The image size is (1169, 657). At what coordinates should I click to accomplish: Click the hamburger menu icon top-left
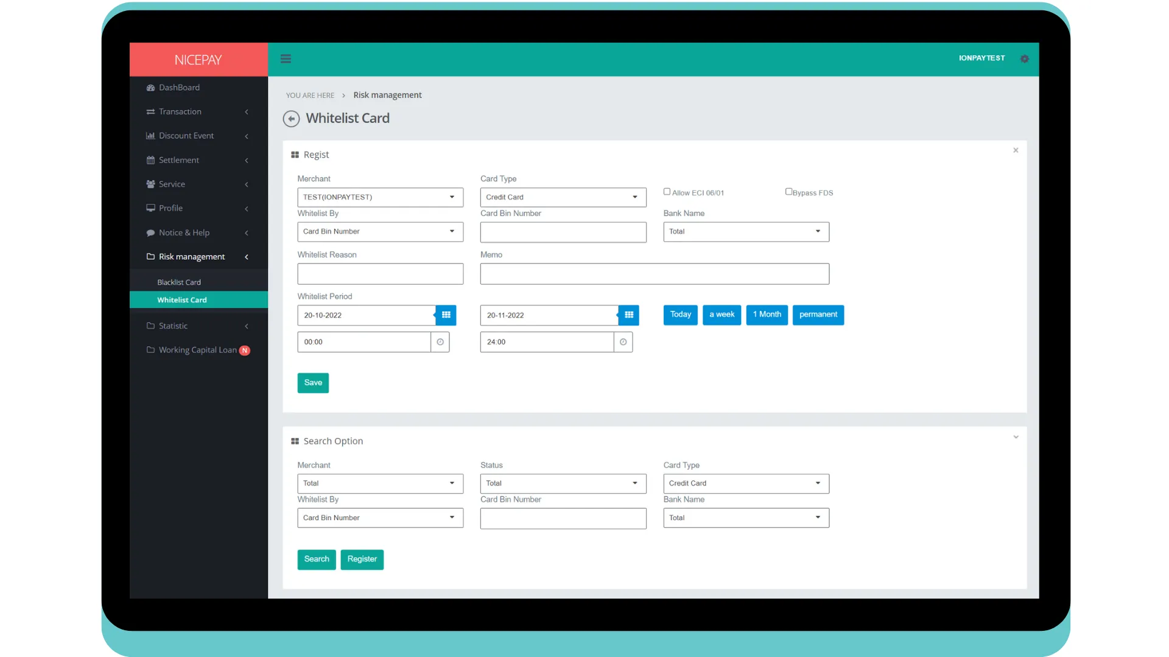pyautogui.click(x=286, y=58)
